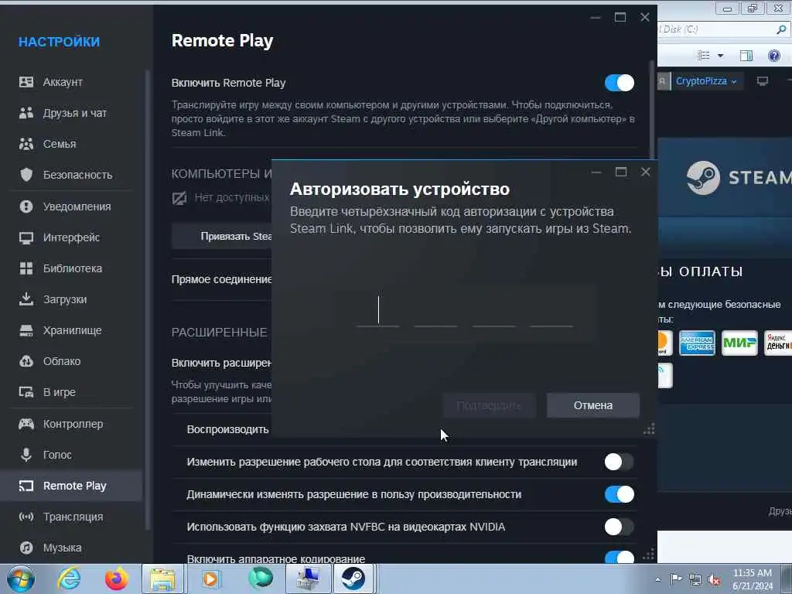Open Загрузки download icon
This screenshot has width=792, height=594.
point(26,299)
